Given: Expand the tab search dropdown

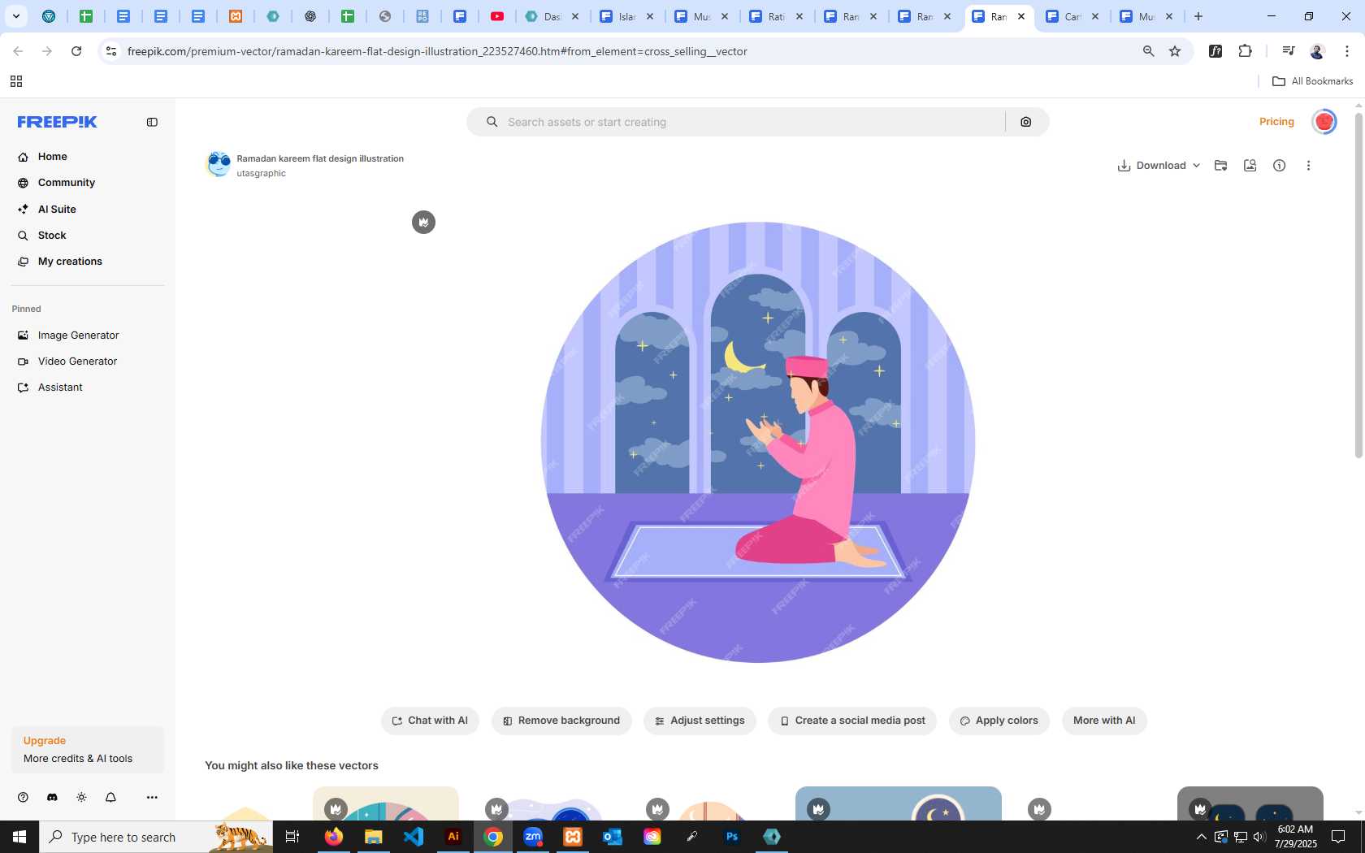Looking at the screenshot, I should (15, 16).
